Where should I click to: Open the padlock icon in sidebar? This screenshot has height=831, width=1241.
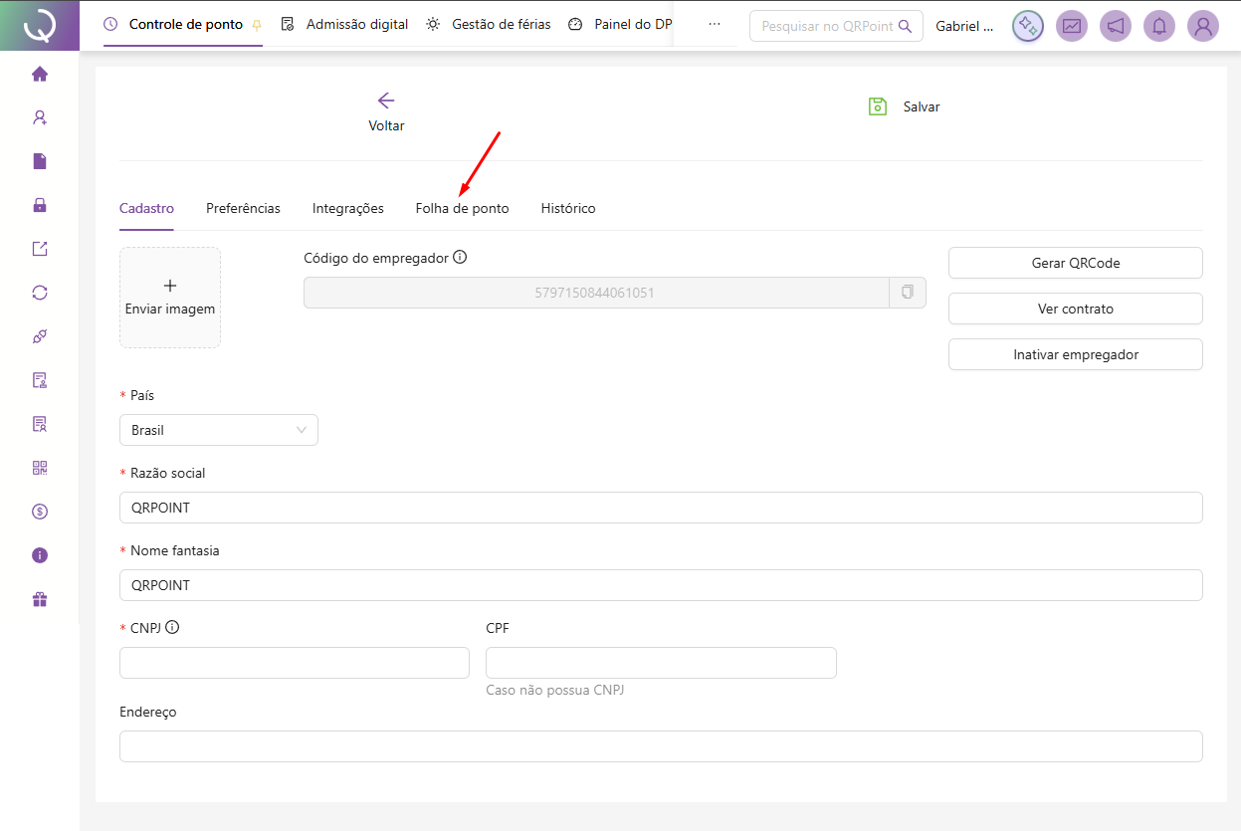tap(40, 205)
